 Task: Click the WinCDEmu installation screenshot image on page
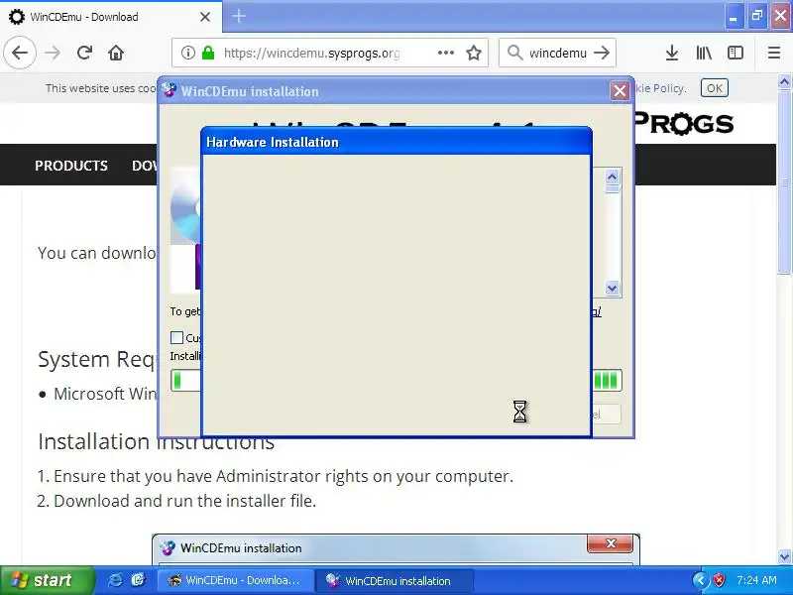396,549
